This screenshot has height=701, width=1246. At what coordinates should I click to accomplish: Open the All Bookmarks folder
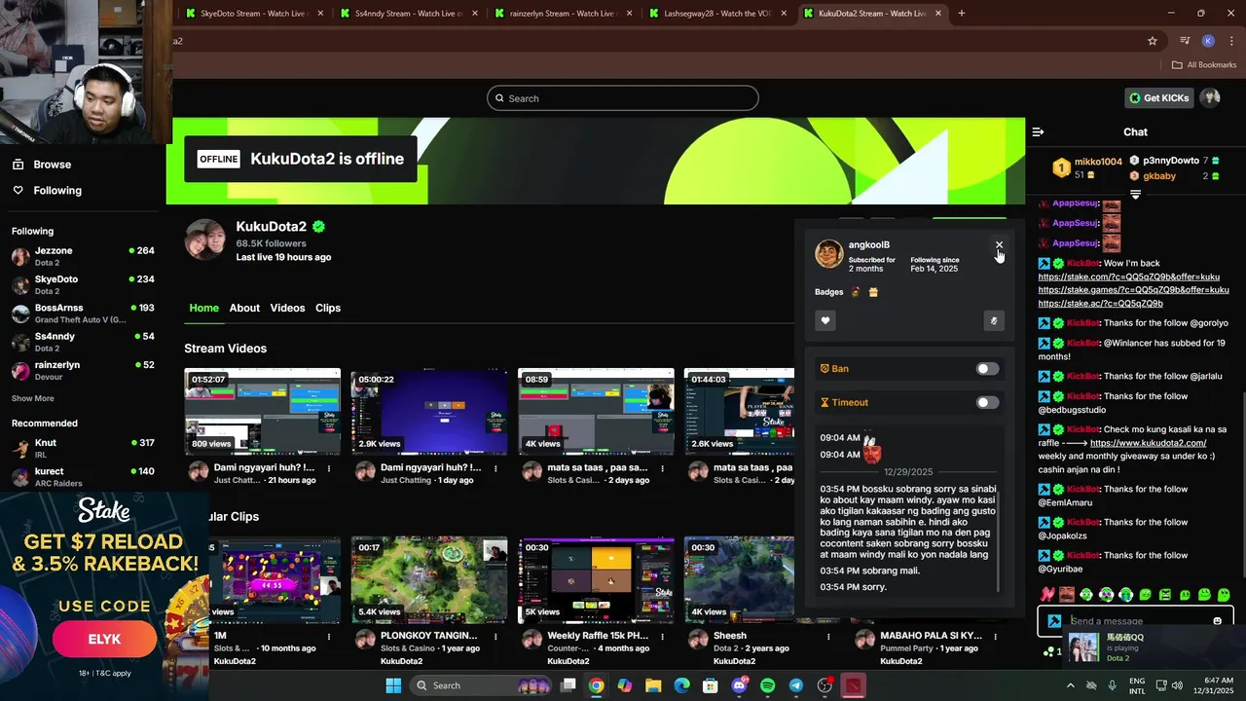click(1203, 65)
